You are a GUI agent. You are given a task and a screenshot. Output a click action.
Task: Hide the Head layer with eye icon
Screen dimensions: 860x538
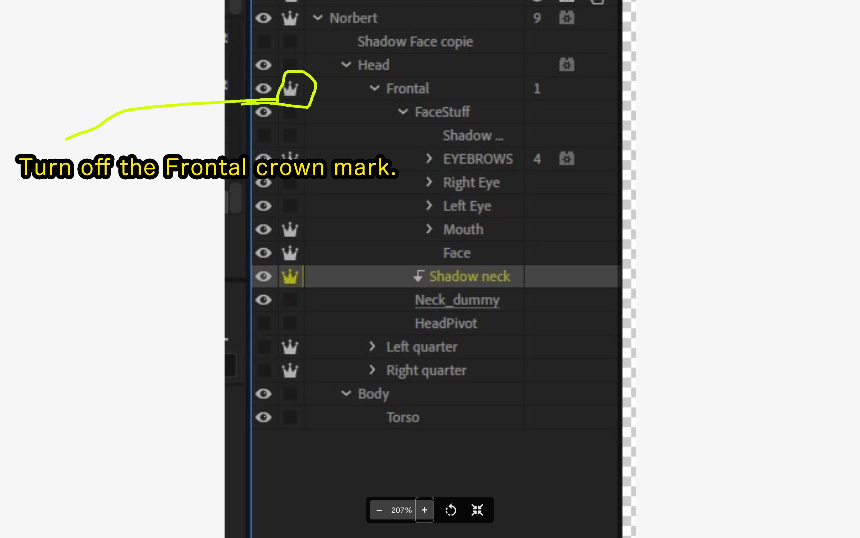(x=263, y=65)
